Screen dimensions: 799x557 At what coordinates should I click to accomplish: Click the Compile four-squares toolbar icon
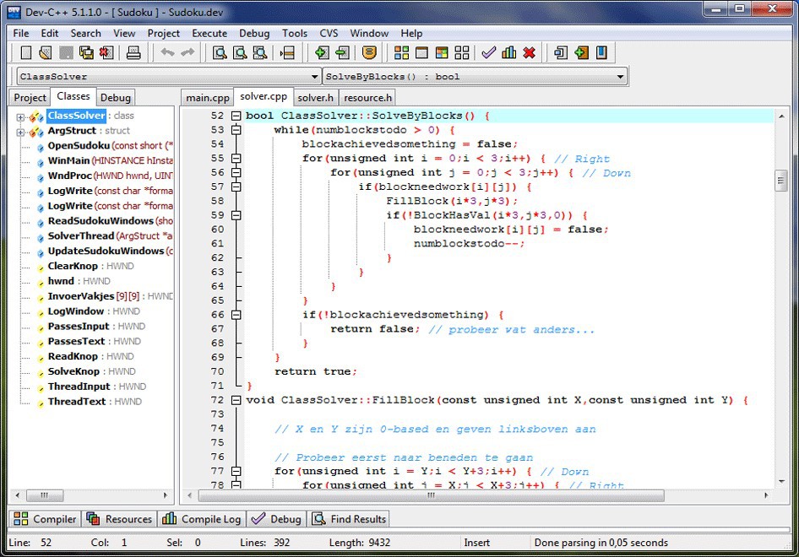click(x=401, y=53)
